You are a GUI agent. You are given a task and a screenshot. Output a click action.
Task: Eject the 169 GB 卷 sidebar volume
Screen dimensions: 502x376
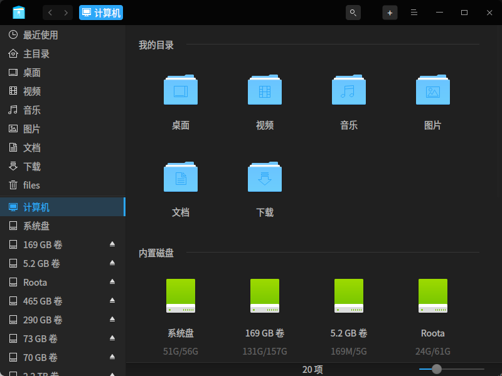(x=112, y=244)
